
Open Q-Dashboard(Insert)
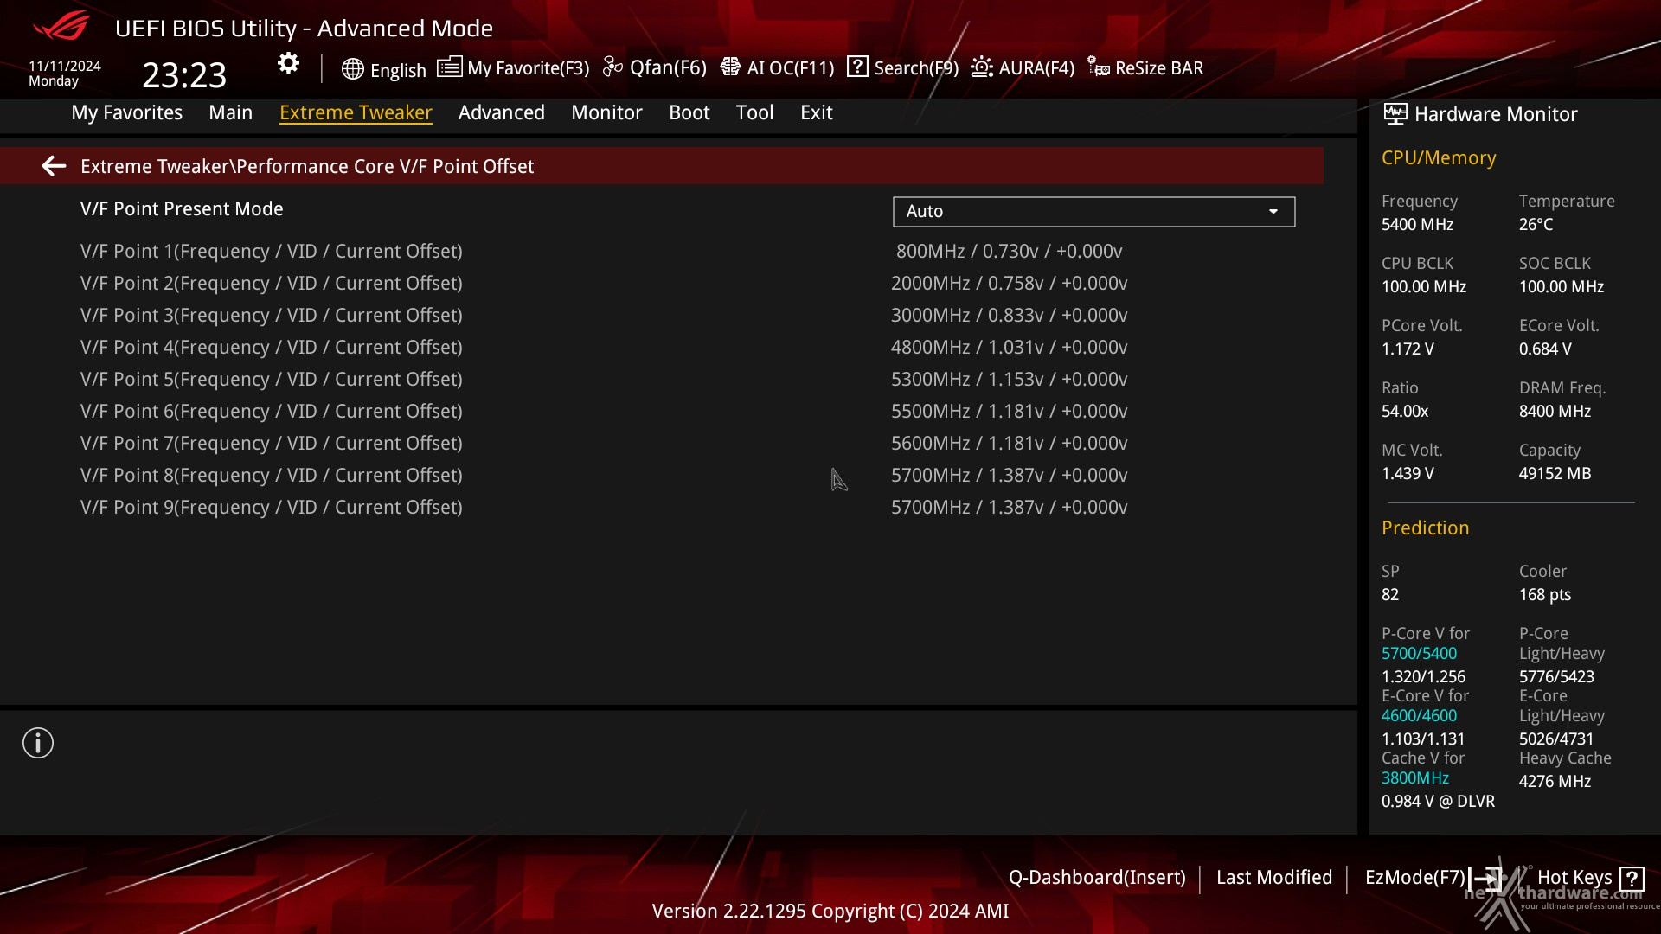pyautogui.click(x=1097, y=878)
